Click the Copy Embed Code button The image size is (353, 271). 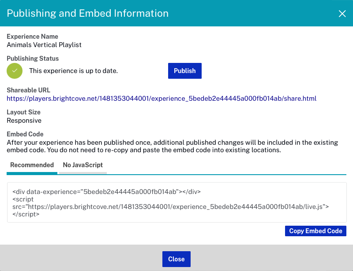coord(315,231)
